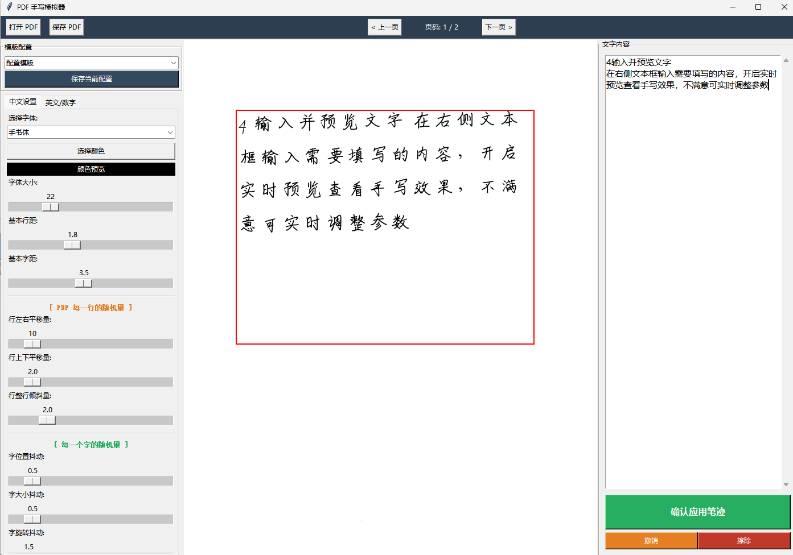
Task: Go to the next page with 下一页
Action: tap(499, 27)
